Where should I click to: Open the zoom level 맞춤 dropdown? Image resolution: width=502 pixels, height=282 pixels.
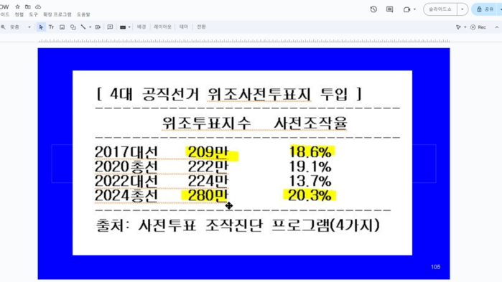(20, 27)
